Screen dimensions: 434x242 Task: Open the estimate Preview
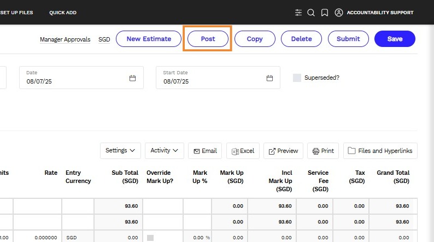283,151
